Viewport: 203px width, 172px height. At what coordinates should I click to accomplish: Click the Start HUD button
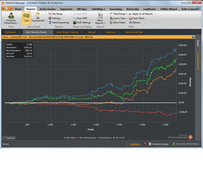pos(80,14)
